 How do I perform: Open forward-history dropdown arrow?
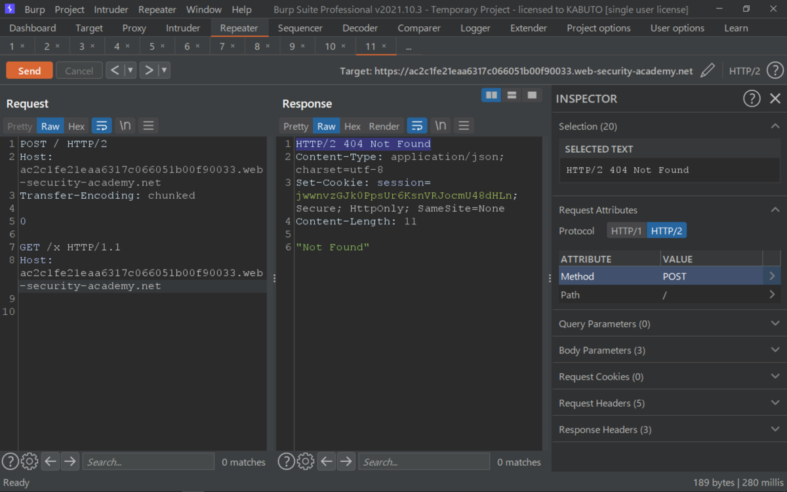click(165, 71)
